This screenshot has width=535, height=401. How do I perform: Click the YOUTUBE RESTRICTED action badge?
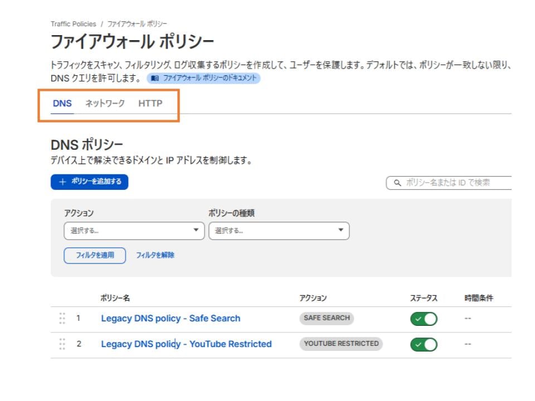[x=341, y=344]
